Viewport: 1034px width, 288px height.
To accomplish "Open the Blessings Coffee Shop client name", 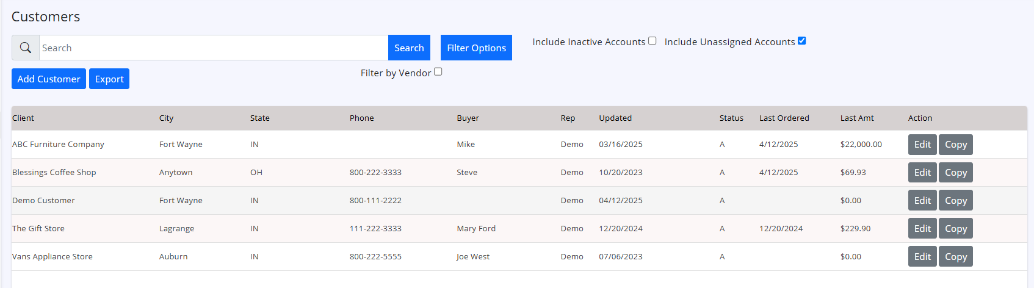I will [54, 173].
